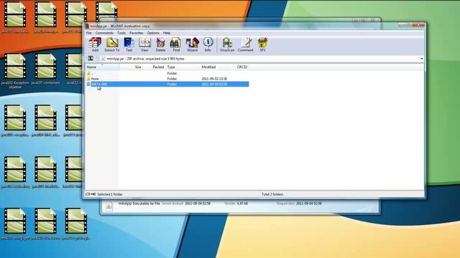Open the Help menu
This screenshot has width=460, height=258.
pyautogui.click(x=167, y=33)
